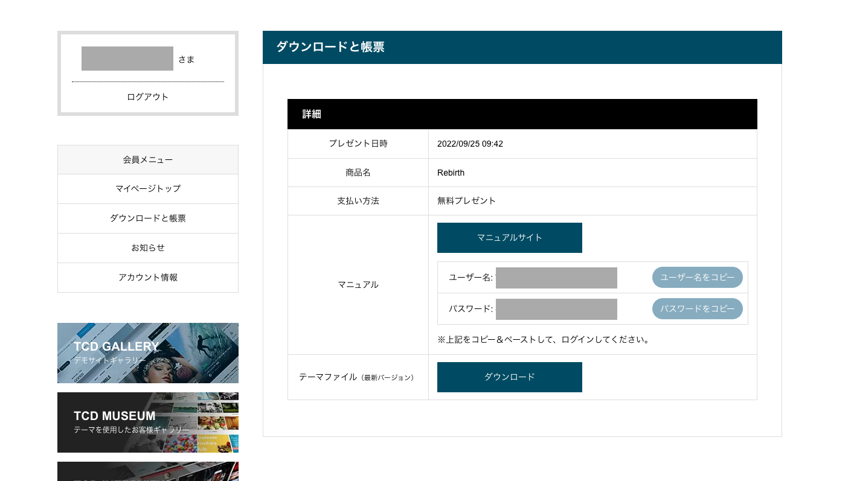Click the 商品名 label cell
Image resolution: width=851 pixels, height=481 pixels.
coord(358,173)
